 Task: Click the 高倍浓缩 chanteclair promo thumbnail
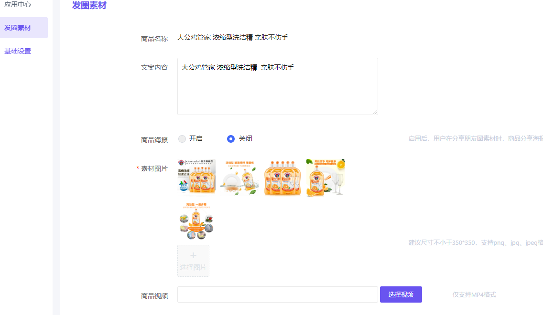(196, 177)
